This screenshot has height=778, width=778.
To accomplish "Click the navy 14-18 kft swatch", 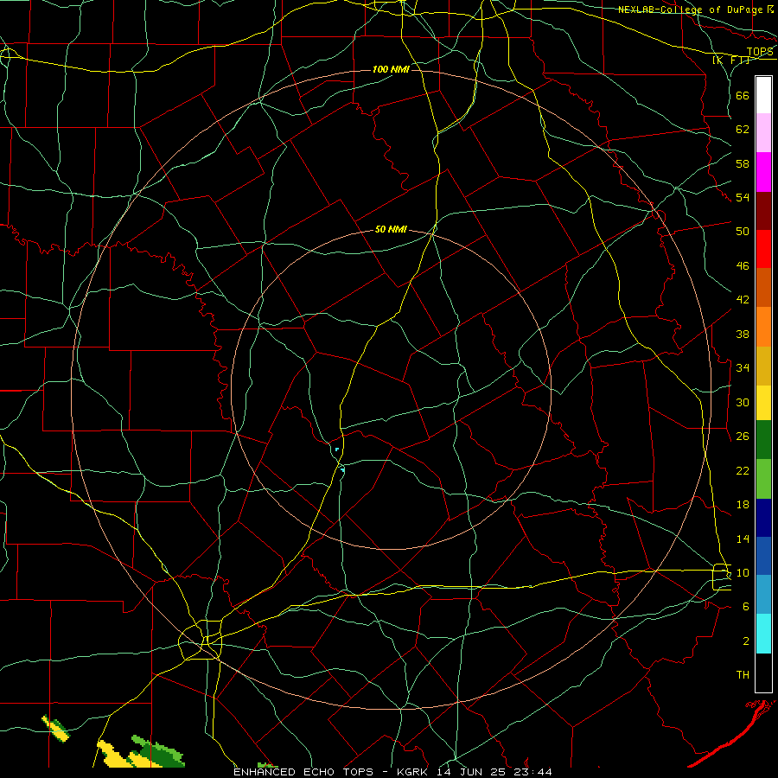I will point(763,518).
